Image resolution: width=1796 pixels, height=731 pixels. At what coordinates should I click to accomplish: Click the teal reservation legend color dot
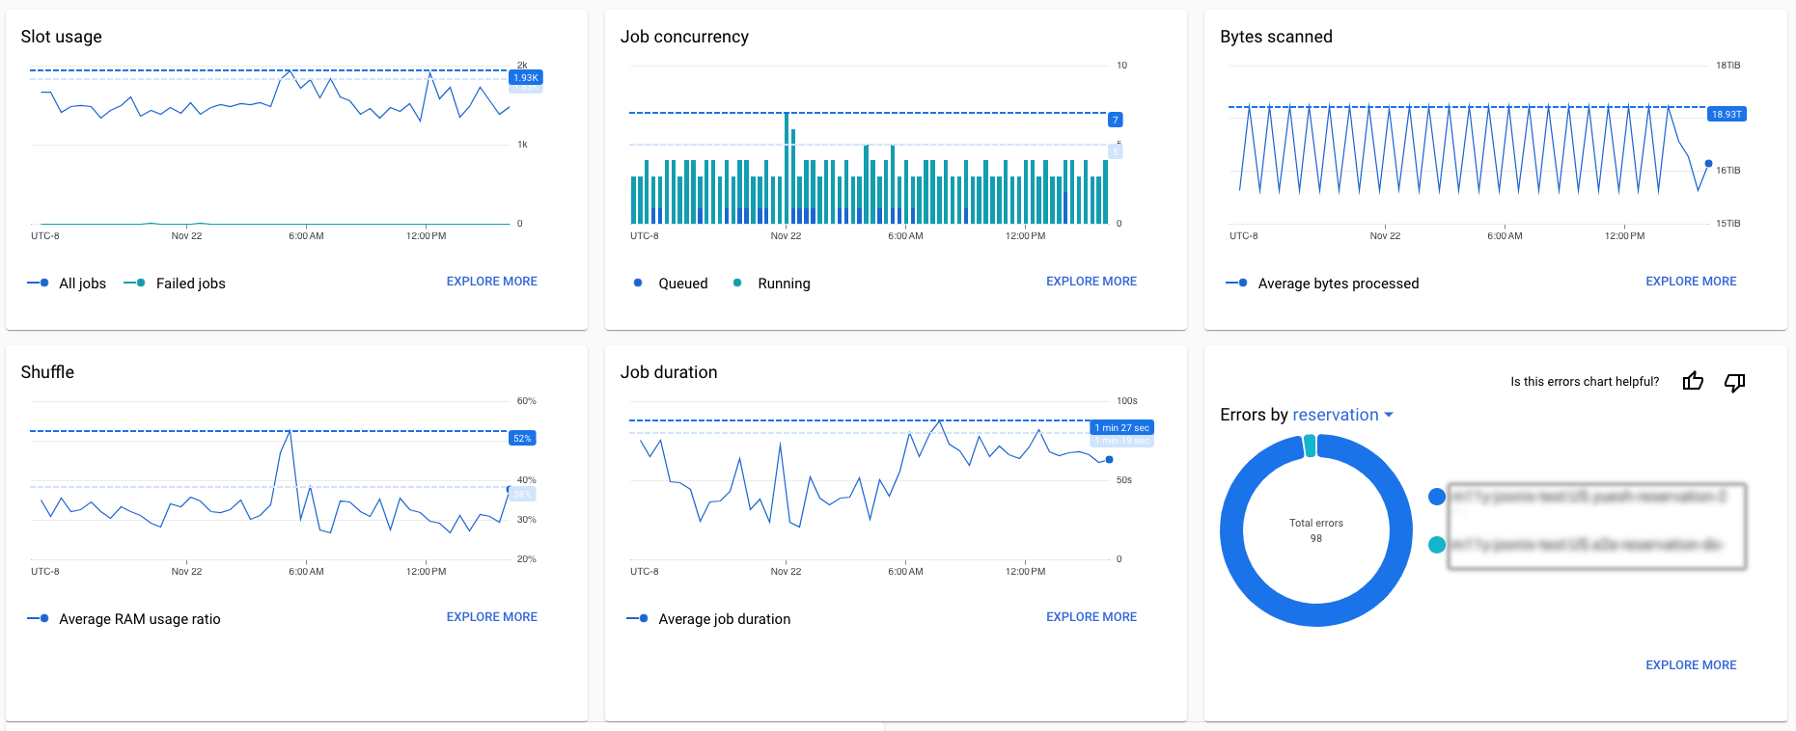coord(1436,545)
